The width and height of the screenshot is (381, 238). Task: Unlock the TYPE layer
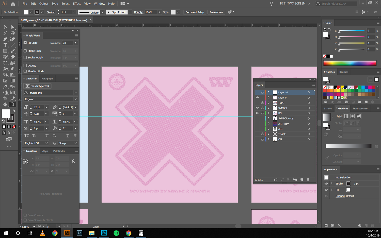262,103
